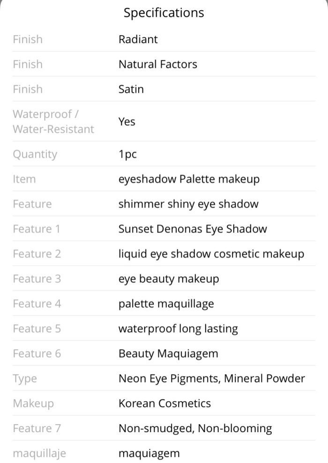The image size is (328, 463).
Task: Select Beauty Maquiagem value
Action: (x=168, y=354)
